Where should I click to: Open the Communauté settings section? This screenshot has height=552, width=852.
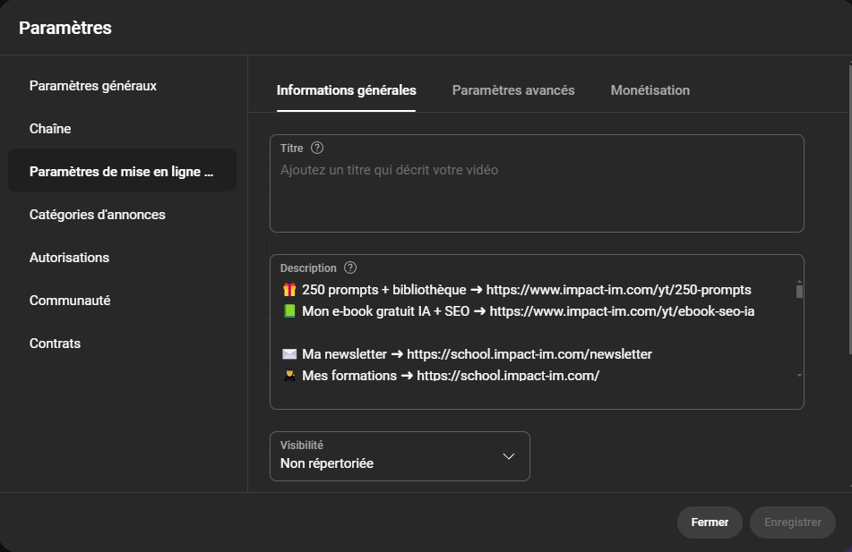(70, 301)
